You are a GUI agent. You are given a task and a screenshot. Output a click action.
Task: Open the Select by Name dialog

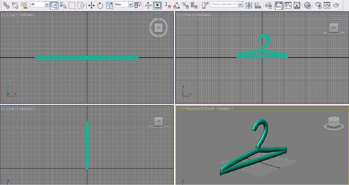[63, 5]
